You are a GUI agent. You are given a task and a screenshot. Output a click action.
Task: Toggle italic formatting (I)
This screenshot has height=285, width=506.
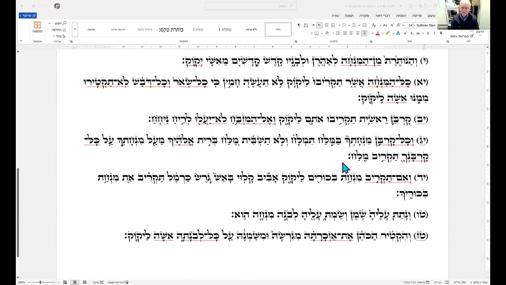tap(434, 33)
